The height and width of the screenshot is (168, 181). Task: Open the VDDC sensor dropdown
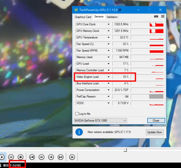(109, 103)
